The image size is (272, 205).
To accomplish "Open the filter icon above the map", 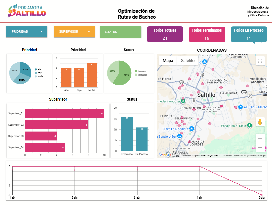I will point(254,43).
